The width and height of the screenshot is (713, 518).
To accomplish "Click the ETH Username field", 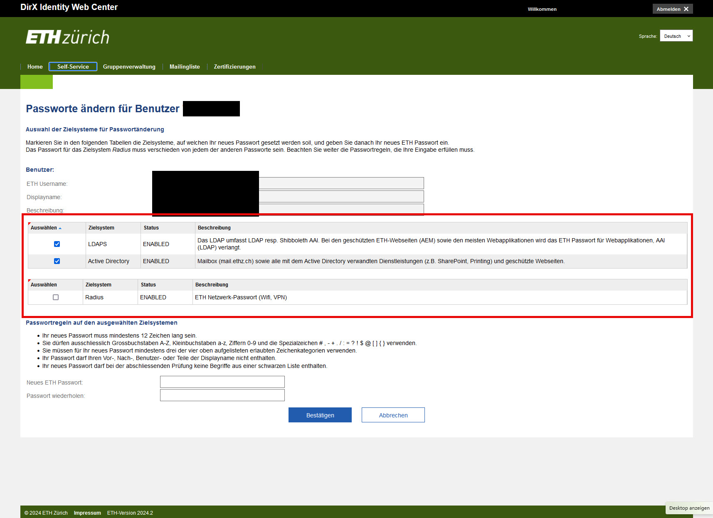I will 341,183.
